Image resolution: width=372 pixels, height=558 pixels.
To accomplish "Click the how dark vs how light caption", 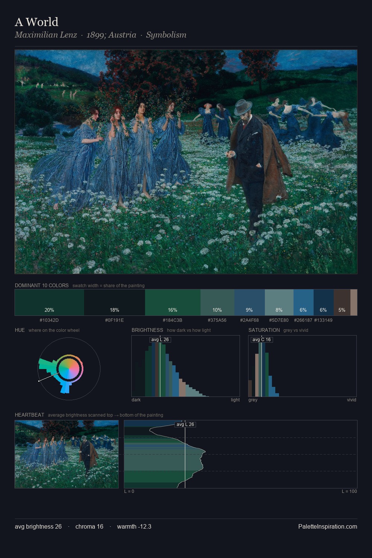I will point(189,330).
